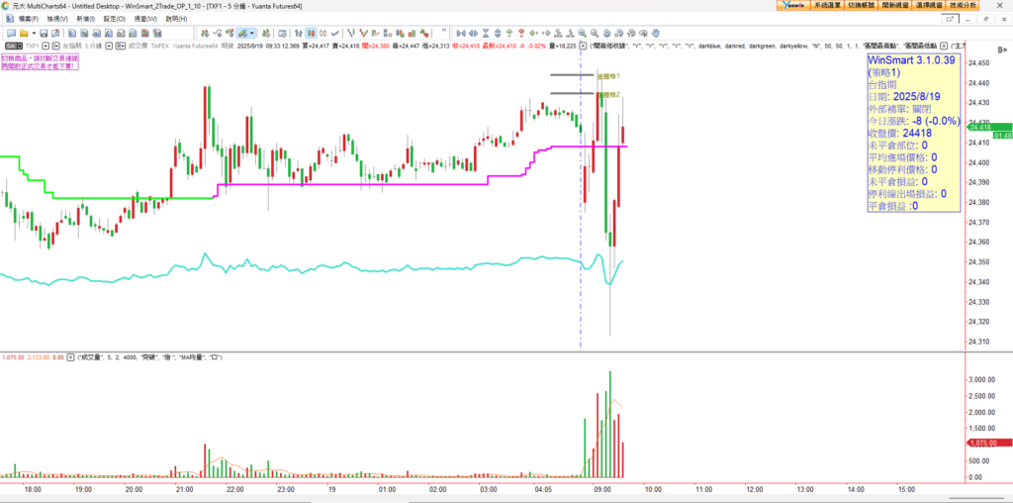Click the 技術分析 button
This screenshot has height=503, width=1013.
click(989, 5)
